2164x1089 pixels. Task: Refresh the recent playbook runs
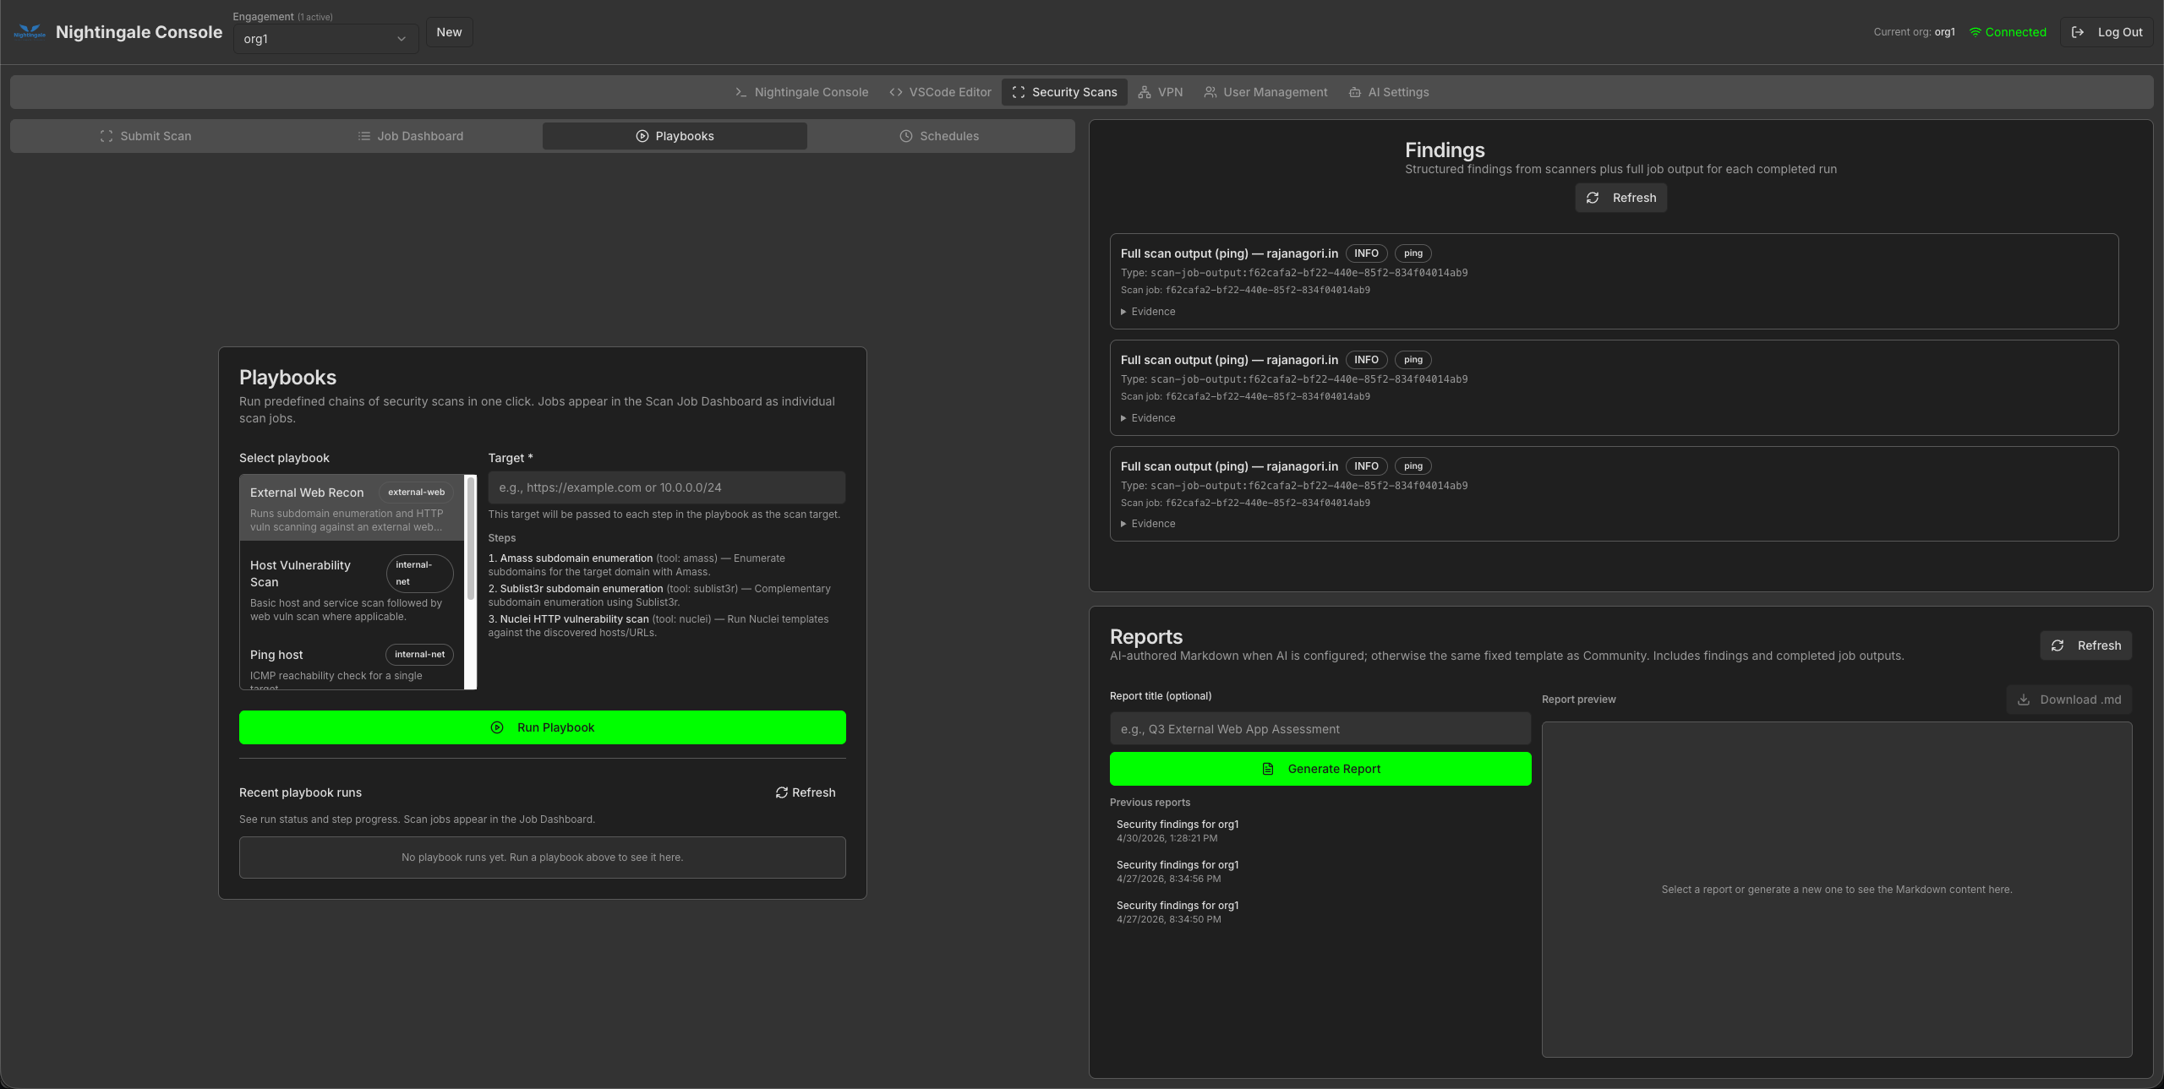point(806,792)
